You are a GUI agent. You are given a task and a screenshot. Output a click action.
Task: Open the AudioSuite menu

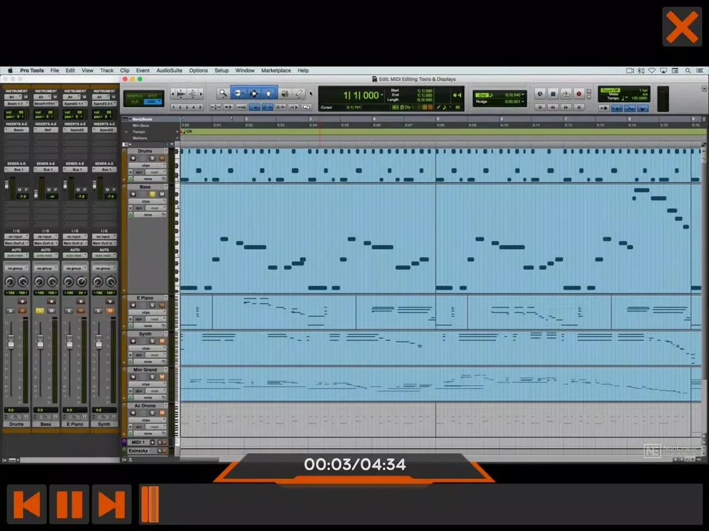[x=169, y=70]
